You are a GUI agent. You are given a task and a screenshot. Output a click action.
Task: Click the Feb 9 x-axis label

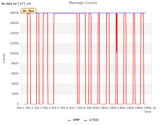pos(90,108)
